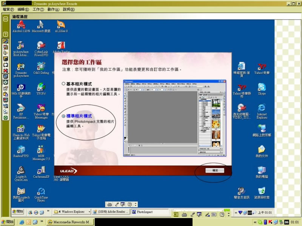Select the Yahoo!奇摩股市 desktop shortcut
This screenshot has height=226, width=302.
(242, 90)
